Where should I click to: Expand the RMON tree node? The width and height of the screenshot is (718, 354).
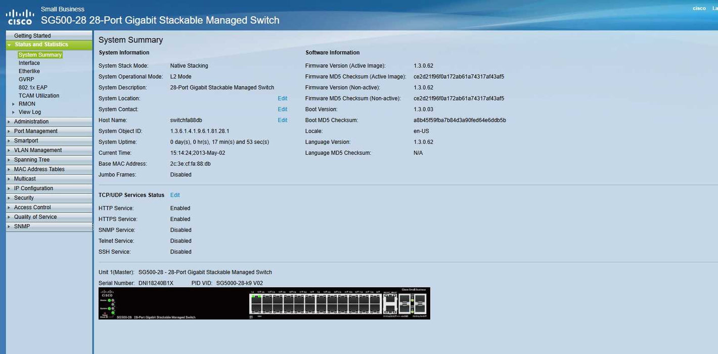pyautogui.click(x=14, y=104)
